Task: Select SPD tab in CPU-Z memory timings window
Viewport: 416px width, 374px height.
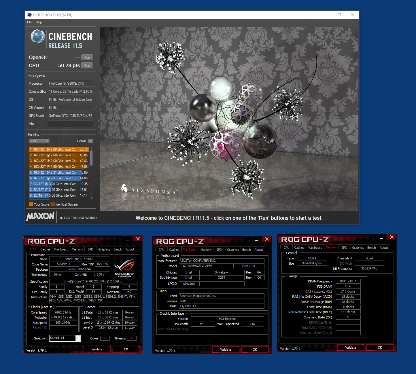Action: [x=344, y=248]
